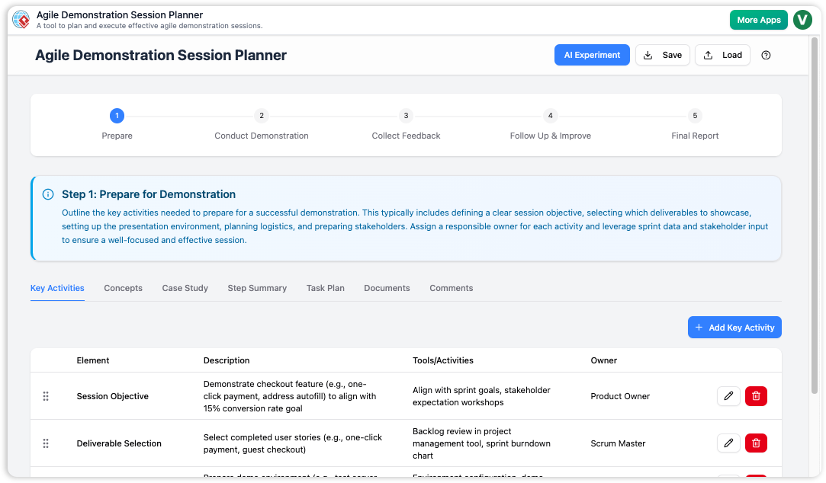Edit Deliverable Selection using its pencil icon

(728, 443)
